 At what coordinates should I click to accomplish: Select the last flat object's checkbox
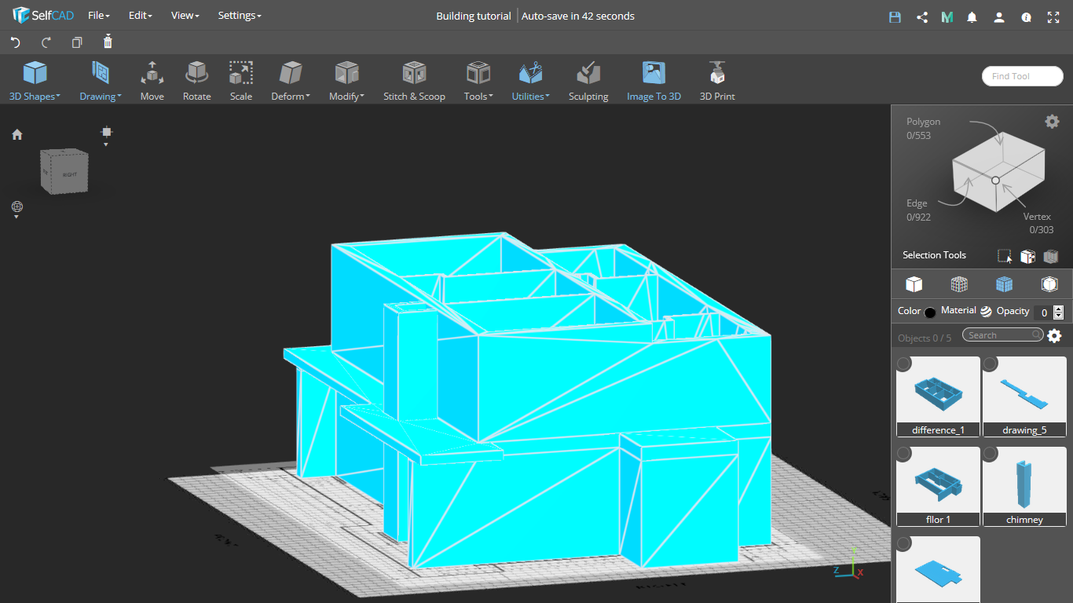[x=904, y=543]
